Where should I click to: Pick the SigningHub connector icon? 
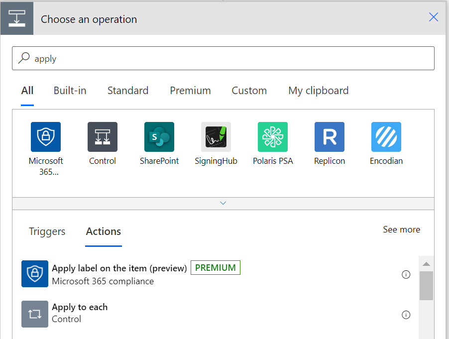pos(216,137)
